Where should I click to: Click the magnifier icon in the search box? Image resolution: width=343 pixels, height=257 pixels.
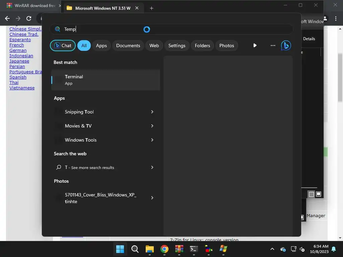[58, 29]
